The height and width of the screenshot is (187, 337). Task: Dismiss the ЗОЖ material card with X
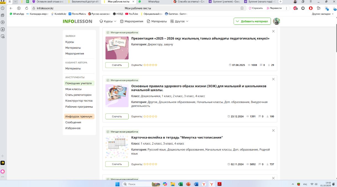[x=273, y=79]
